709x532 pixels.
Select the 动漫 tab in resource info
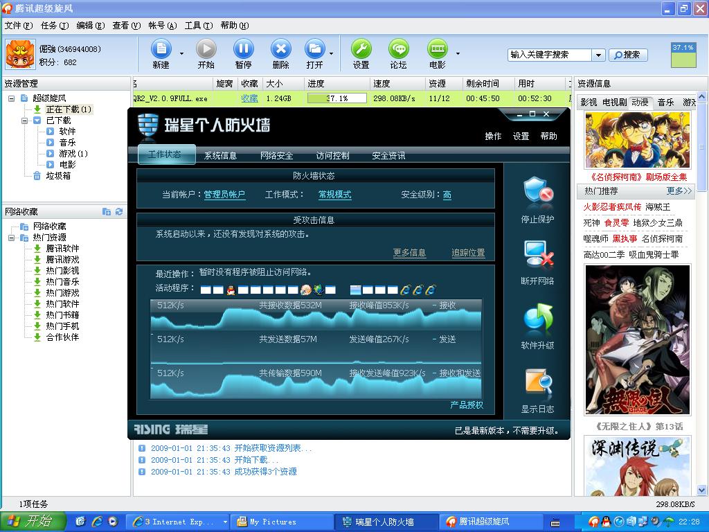(x=640, y=103)
